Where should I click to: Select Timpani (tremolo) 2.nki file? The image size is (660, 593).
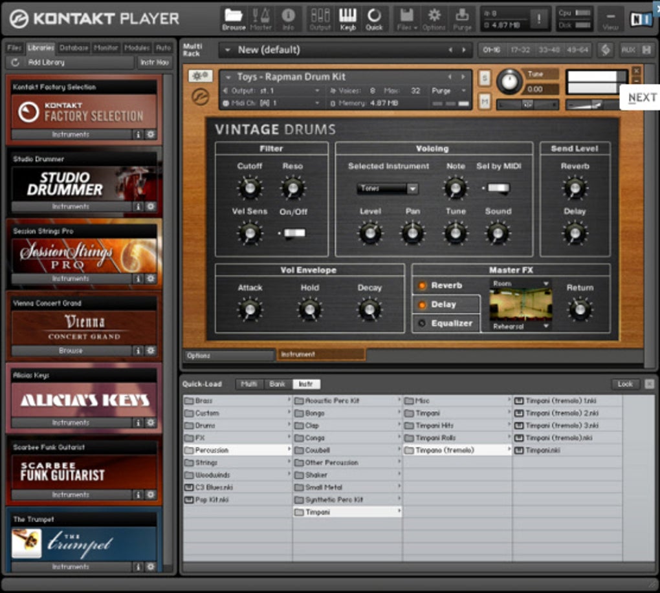point(567,413)
